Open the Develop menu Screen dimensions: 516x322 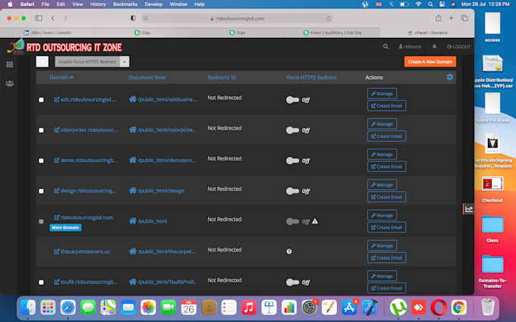pyautogui.click(x=153, y=5)
